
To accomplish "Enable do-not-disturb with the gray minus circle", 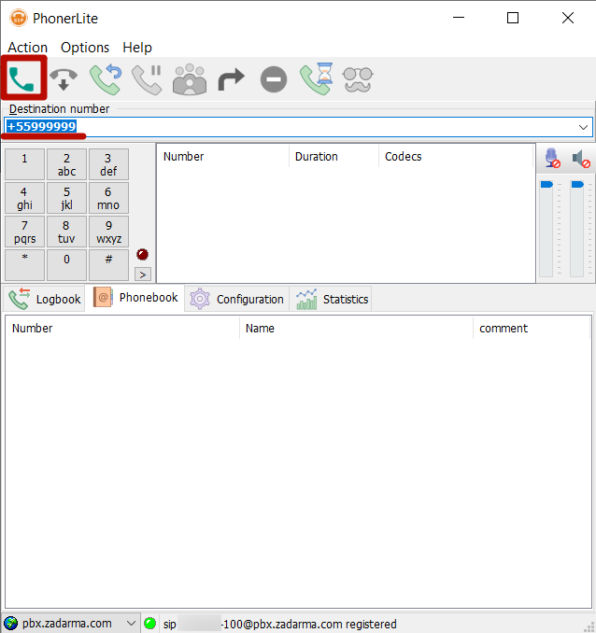I will click(274, 79).
